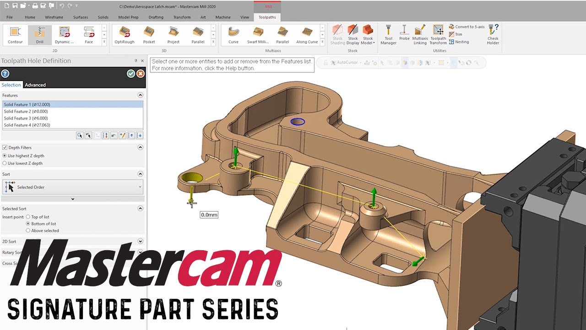This screenshot has width=586, height=330.
Task: Click the undo arrow icon
Action: (62, 6)
